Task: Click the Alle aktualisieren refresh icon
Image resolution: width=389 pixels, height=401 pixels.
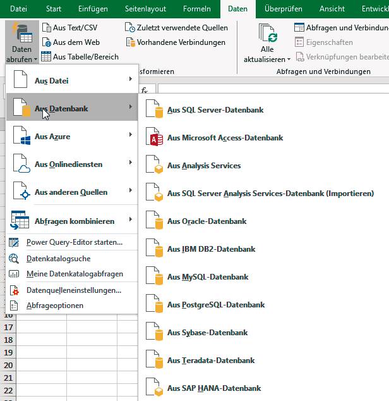Action: tap(268, 33)
